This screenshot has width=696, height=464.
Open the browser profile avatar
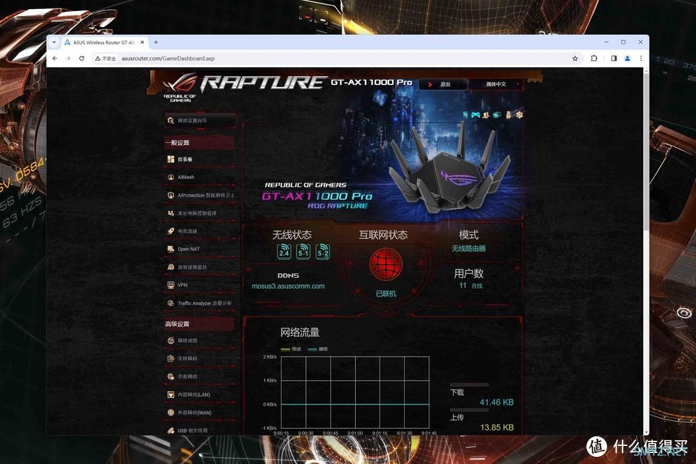point(627,58)
